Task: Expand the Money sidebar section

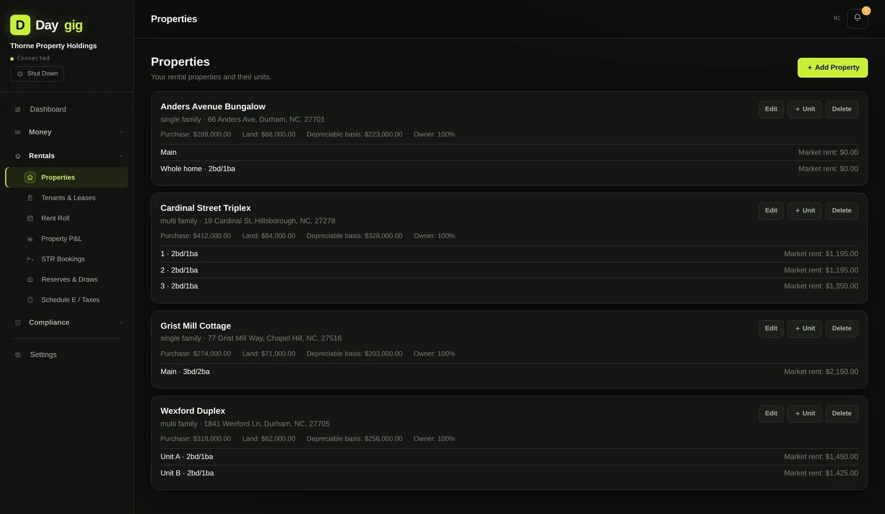Action: 67,132
